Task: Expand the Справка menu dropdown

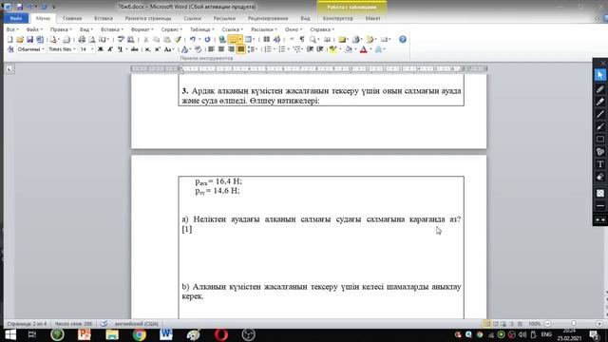Action: (322, 29)
